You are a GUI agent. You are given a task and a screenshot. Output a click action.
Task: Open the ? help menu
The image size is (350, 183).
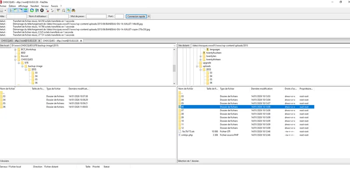coord(61,6)
